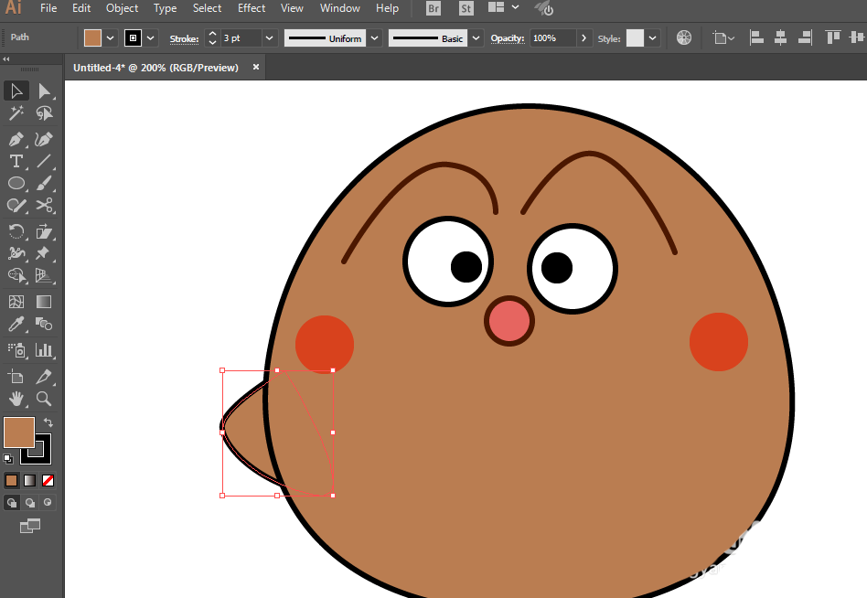
Task: Click the Opacity panel link
Action: 507,38
